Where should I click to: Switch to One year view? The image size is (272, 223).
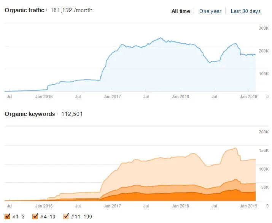tap(210, 11)
